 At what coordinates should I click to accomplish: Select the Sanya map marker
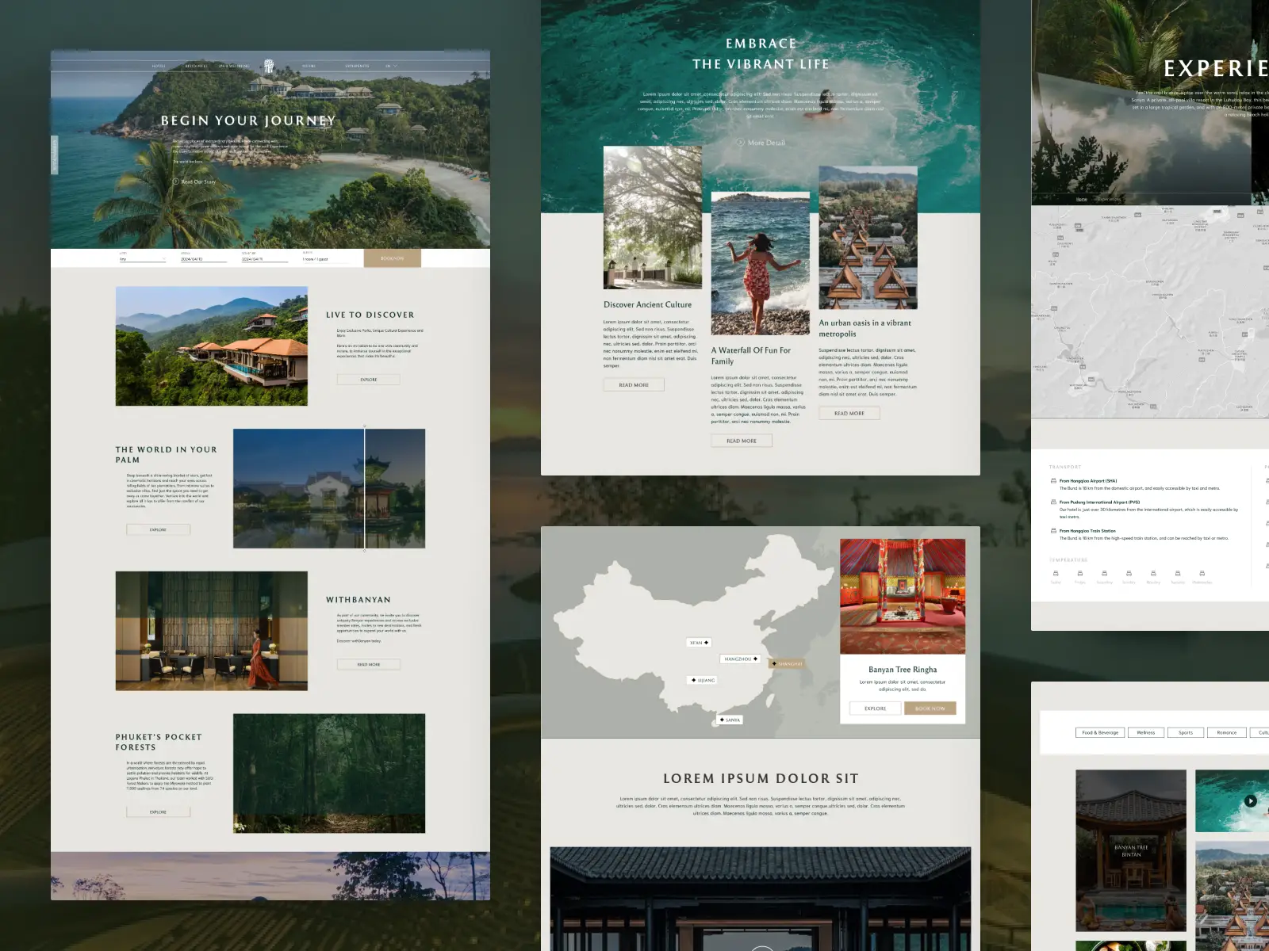point(729,720)
